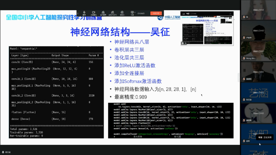The image size is (276, 155).
Task: Click the microphone icon in the bottom-left corner
Action: pos(3,152)
